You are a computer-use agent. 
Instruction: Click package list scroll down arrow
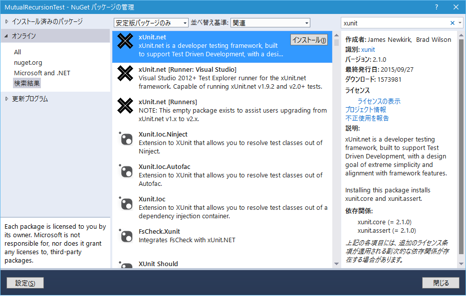coord(336,264)
